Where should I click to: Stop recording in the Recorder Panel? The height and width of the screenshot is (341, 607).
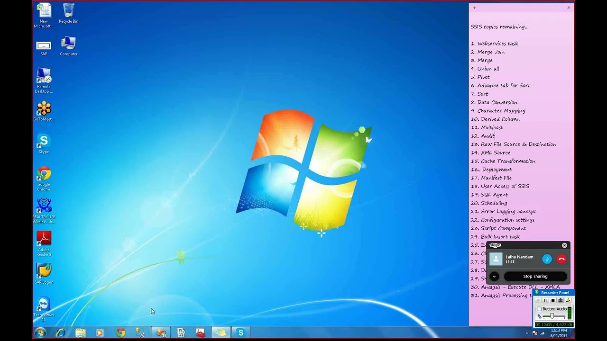[553, 300]
